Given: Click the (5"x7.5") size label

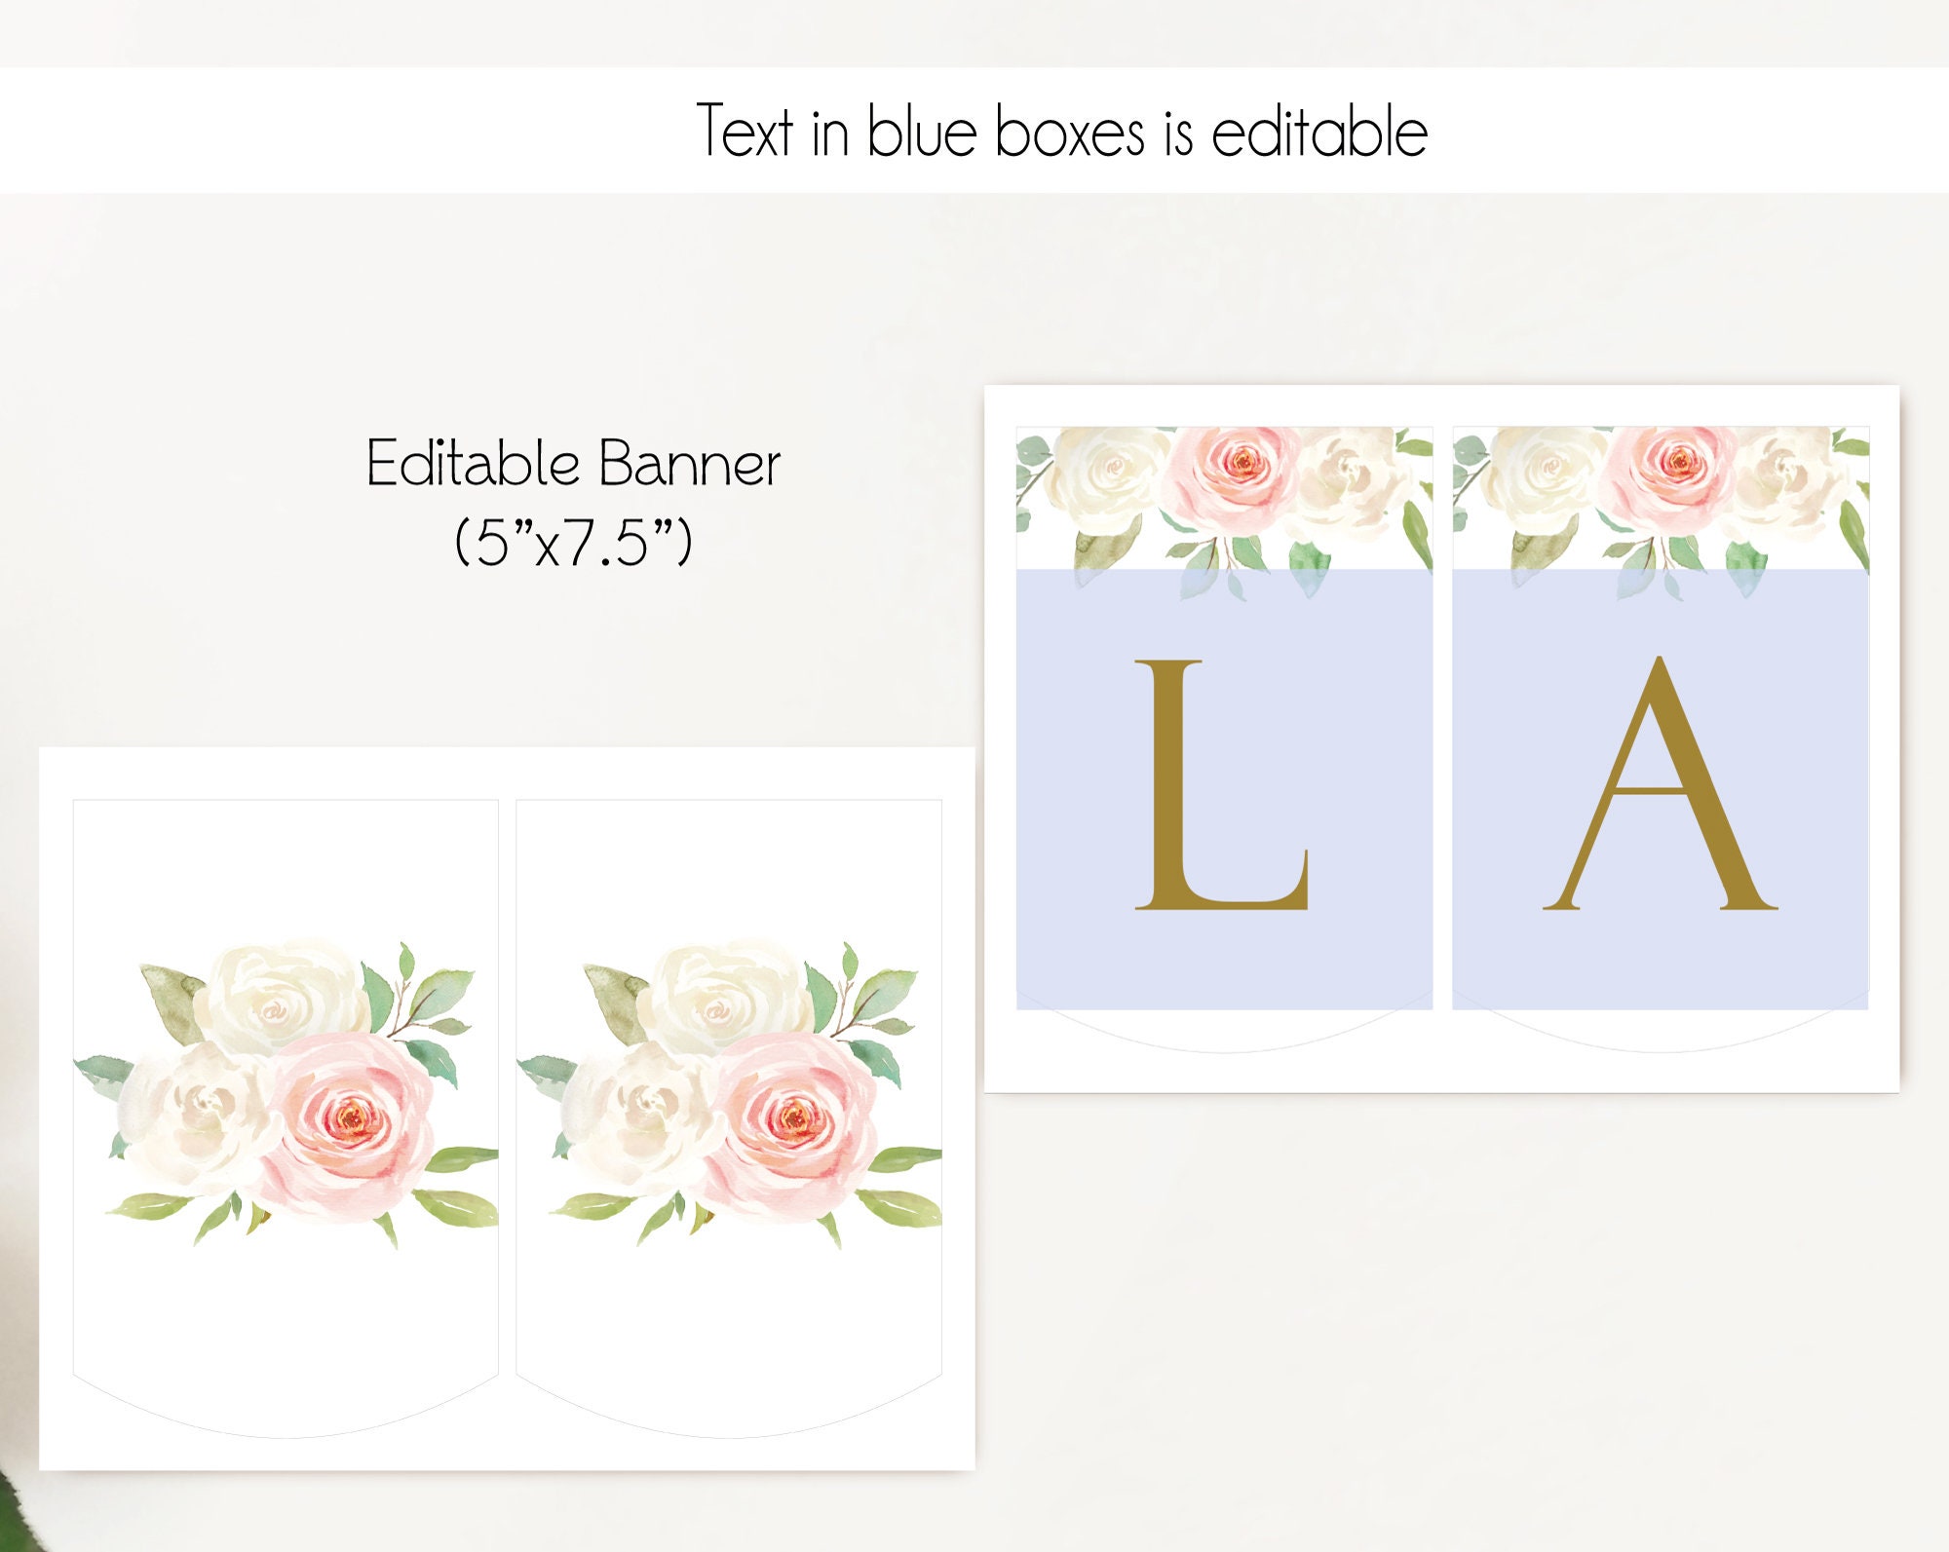Looking at the screenshot, I should pyautogui.click(x=573, y=542).
